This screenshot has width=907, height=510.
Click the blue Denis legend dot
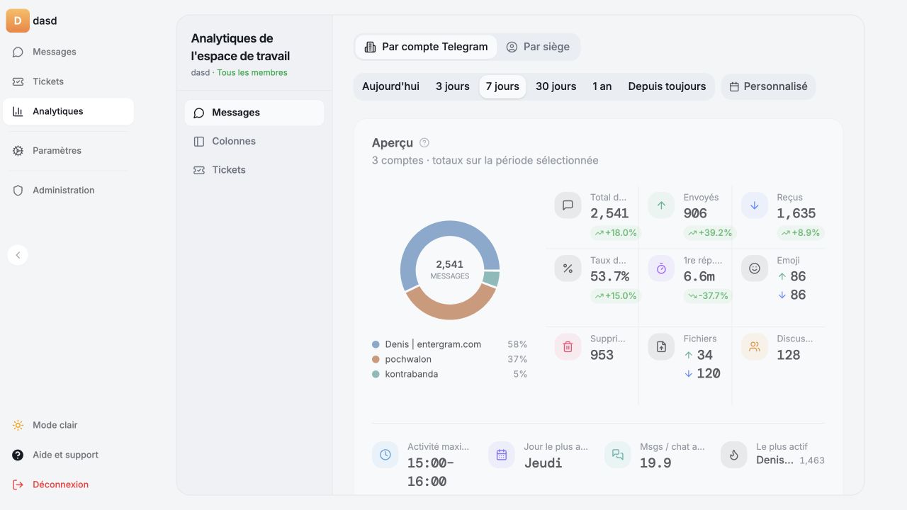tap(376, 344)
